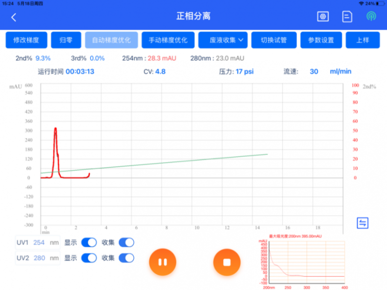
Task: Stop the separation run
Action: 227,262
